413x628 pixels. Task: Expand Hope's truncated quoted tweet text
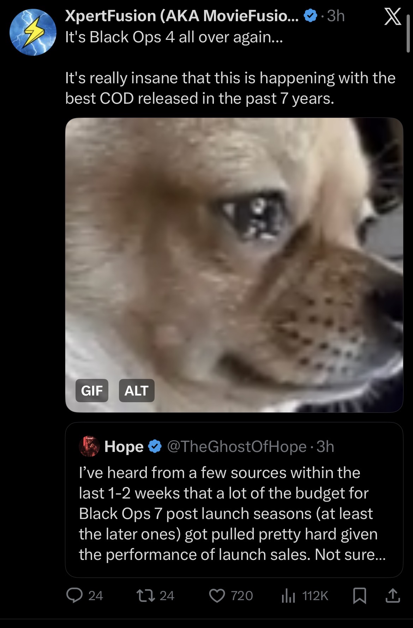pos(232,514)
